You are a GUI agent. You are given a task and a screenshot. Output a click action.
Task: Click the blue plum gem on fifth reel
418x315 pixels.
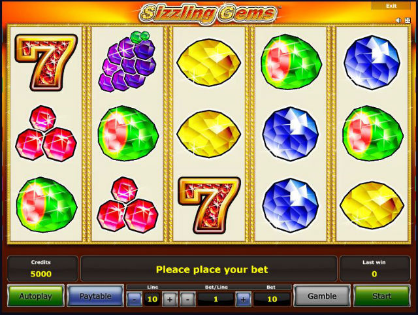tap(372, 63)
